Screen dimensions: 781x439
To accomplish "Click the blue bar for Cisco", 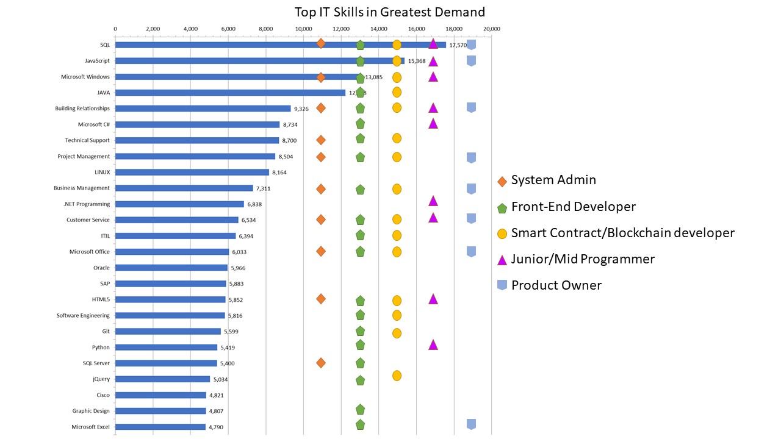I will point(160,395).
